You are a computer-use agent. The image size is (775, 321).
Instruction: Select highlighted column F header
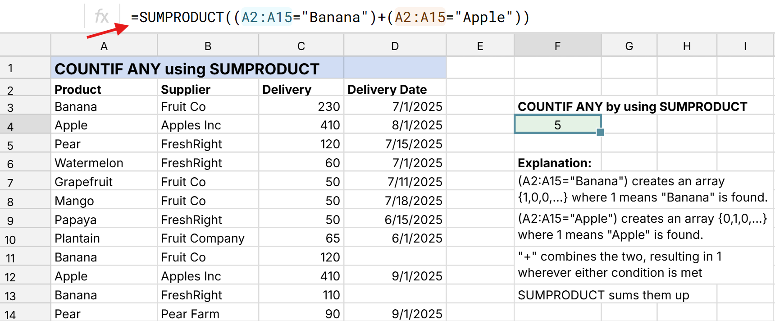click(x=557, y=46)
